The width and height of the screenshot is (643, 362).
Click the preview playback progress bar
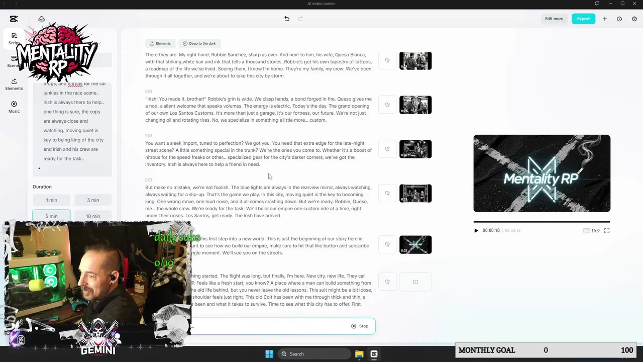pos(542,222)
